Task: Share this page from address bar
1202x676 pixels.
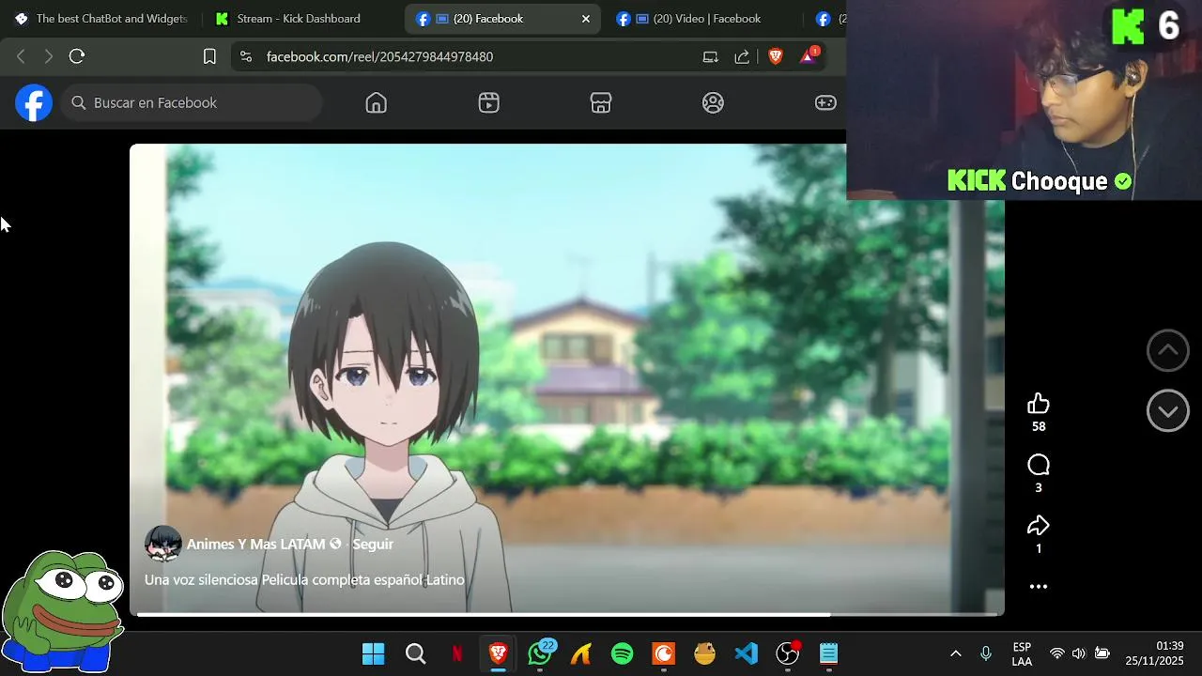Action: tap(742, 56)
